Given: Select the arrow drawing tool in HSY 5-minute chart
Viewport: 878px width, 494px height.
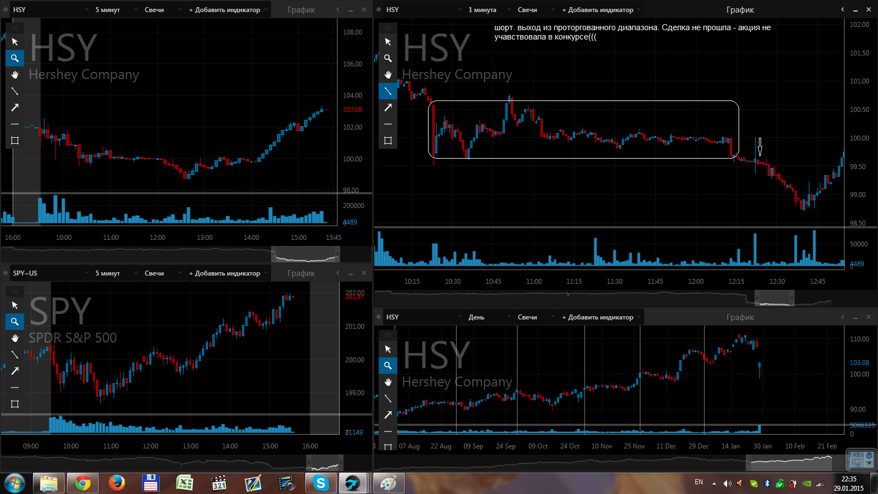Looking at the screenshot, I should pyautogui.click(x=15, y=108).
